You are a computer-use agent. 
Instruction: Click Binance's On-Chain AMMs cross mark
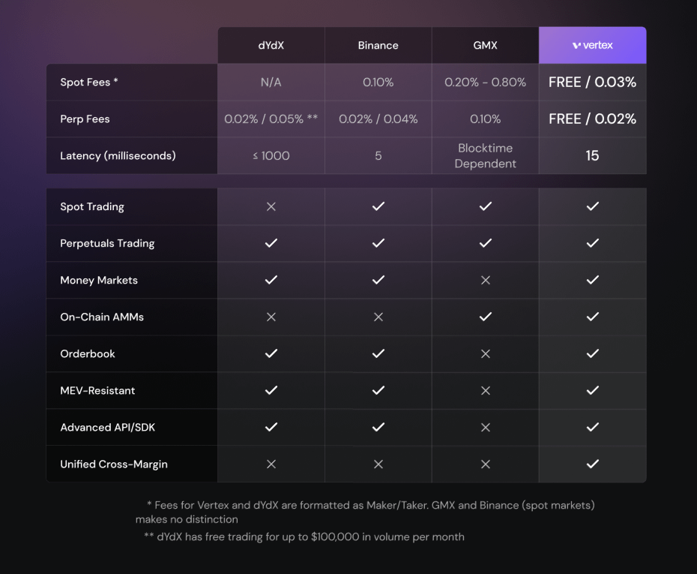pyautogui.click(x=378, y=317)
